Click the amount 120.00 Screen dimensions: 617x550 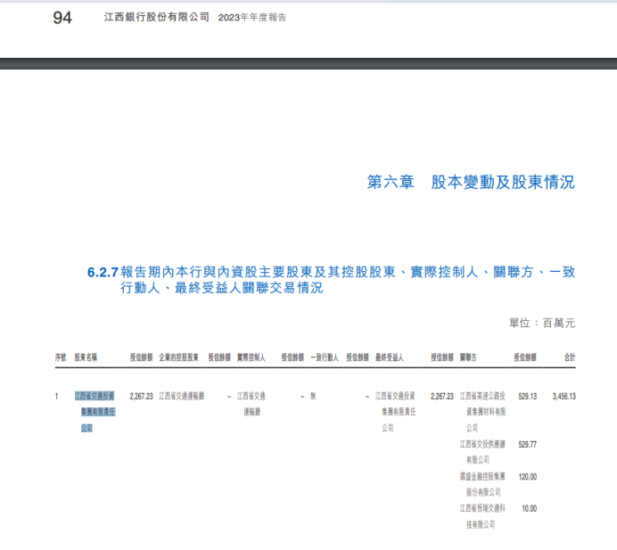528,477
